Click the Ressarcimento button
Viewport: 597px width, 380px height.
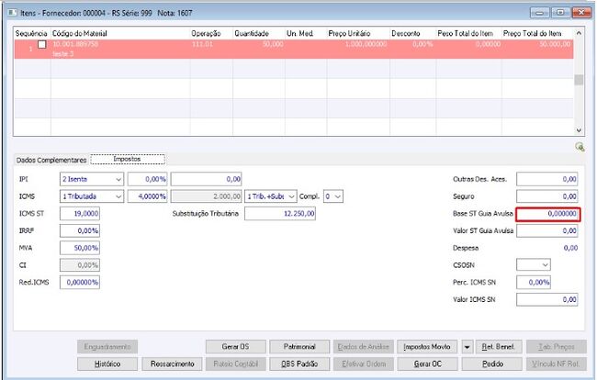172,364
